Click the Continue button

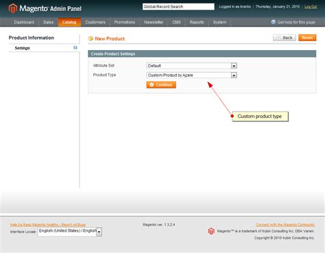[161, 85]
